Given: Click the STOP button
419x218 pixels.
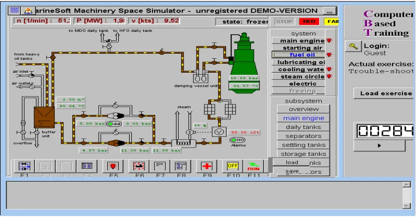Looking at the screenshot, I should pos(284,21).
